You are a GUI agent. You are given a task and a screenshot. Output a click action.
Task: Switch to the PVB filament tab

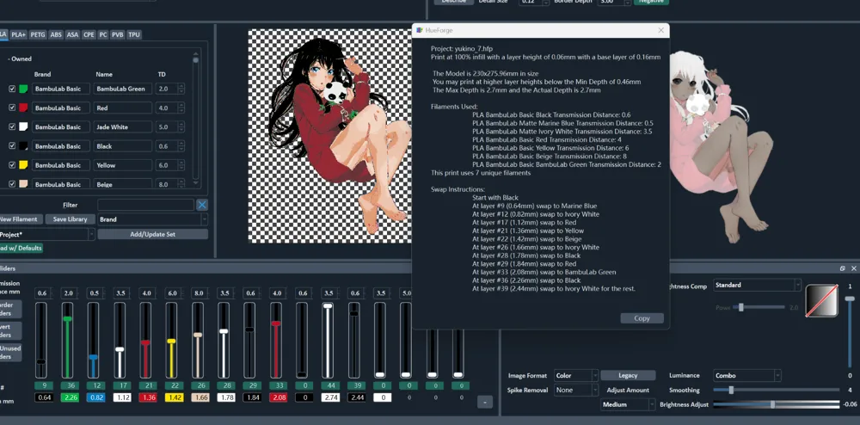coord(117,34)
